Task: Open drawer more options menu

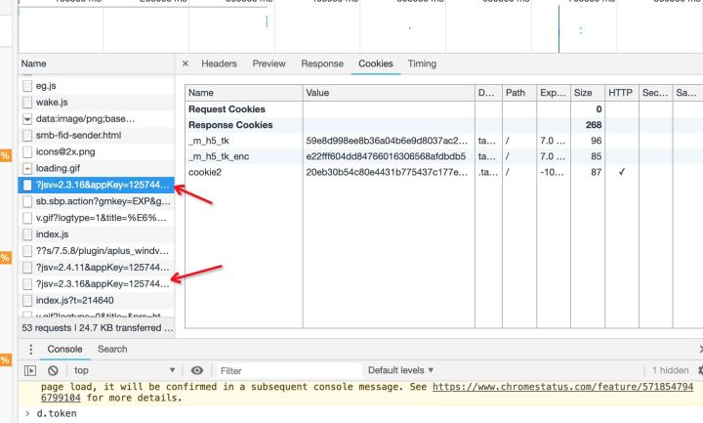Action: coord(30,349)
